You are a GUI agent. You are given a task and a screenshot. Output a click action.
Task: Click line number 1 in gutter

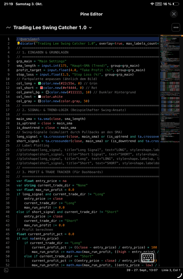(x=8, y=39)
